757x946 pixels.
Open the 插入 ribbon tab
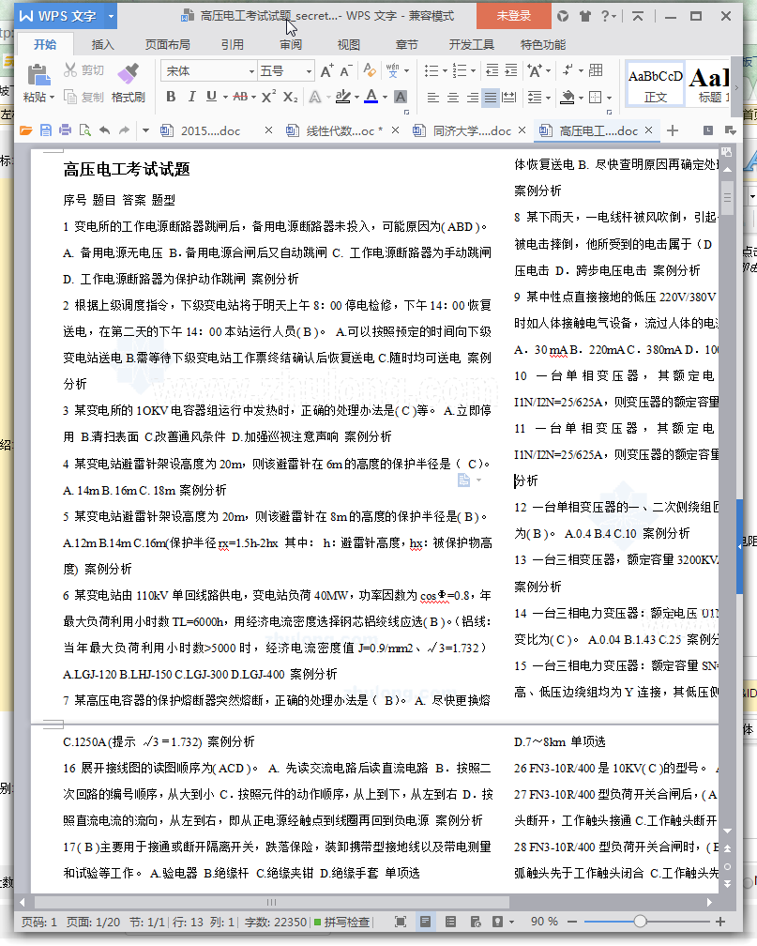click(102, 45)
